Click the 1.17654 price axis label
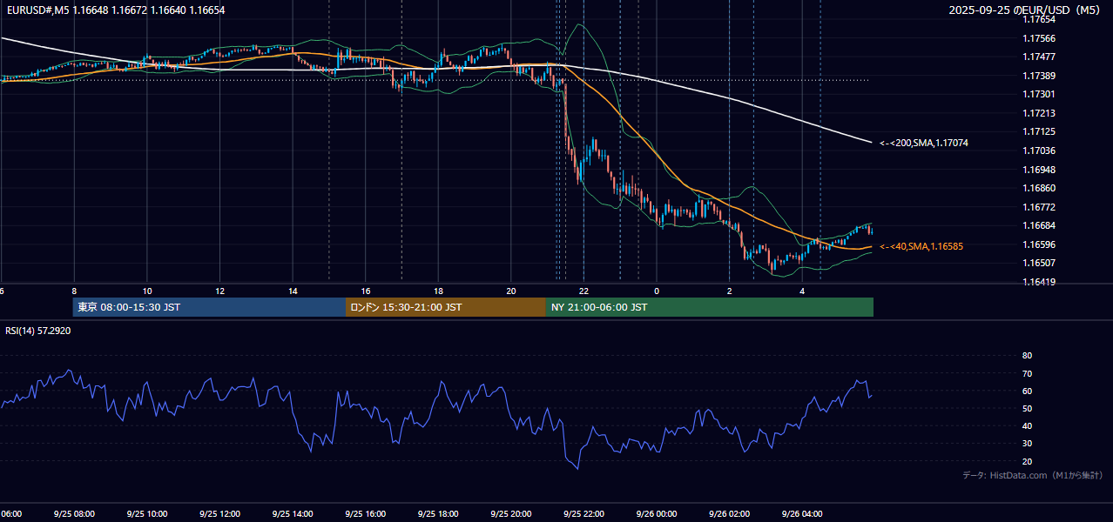The image size is (1113, 522). click(1040, 19)
